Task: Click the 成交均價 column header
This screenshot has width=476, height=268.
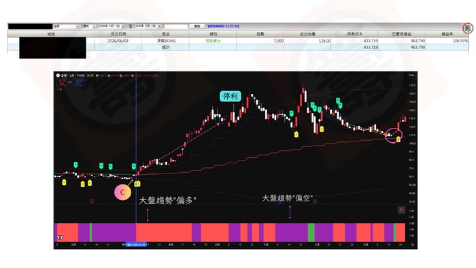Action: (x=307, y=34)
